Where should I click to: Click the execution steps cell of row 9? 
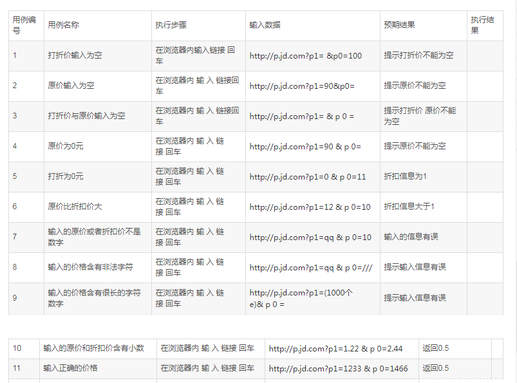[198, 298]
